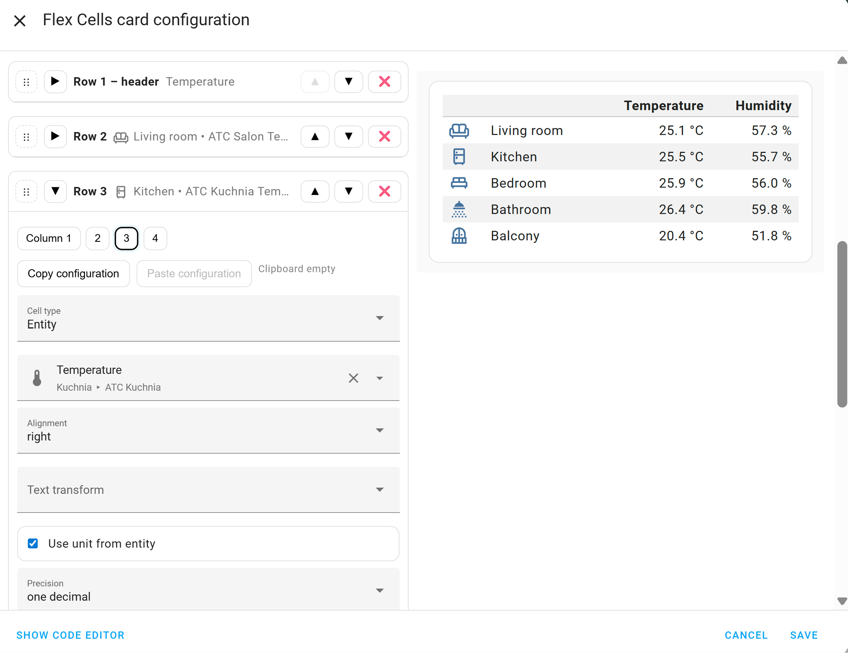The image size is (848, 653).
Task: Remove Row 3 using red X icon
Action: (x=384, y=191)
